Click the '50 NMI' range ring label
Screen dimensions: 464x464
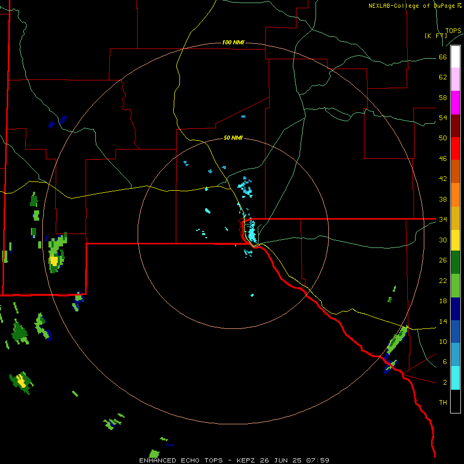(x=233, y=138)
